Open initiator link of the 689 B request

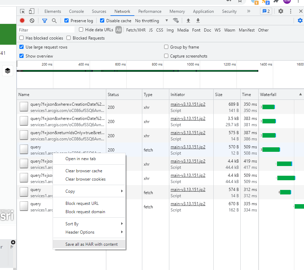(x=188, y=104)
